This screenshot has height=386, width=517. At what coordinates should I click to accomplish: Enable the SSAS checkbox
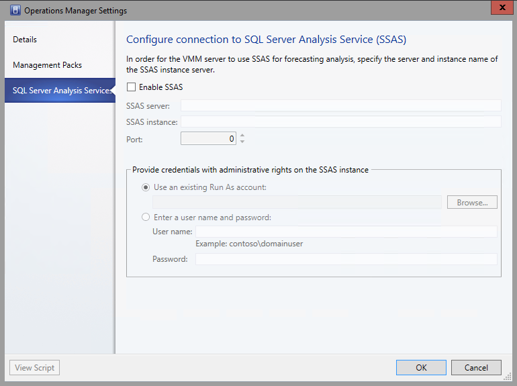132,87
